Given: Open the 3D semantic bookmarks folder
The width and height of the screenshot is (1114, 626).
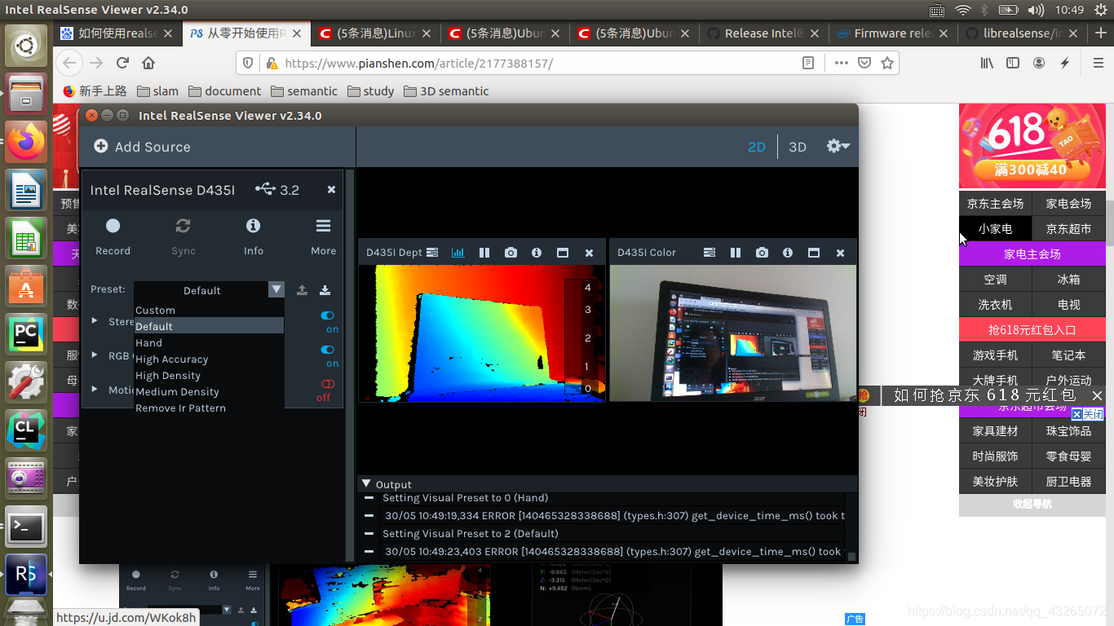Looking at the screenshot, I should click(446, 91).
